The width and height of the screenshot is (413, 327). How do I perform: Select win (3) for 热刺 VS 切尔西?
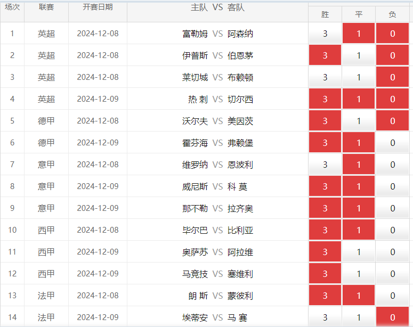click(x=325, y=99)
